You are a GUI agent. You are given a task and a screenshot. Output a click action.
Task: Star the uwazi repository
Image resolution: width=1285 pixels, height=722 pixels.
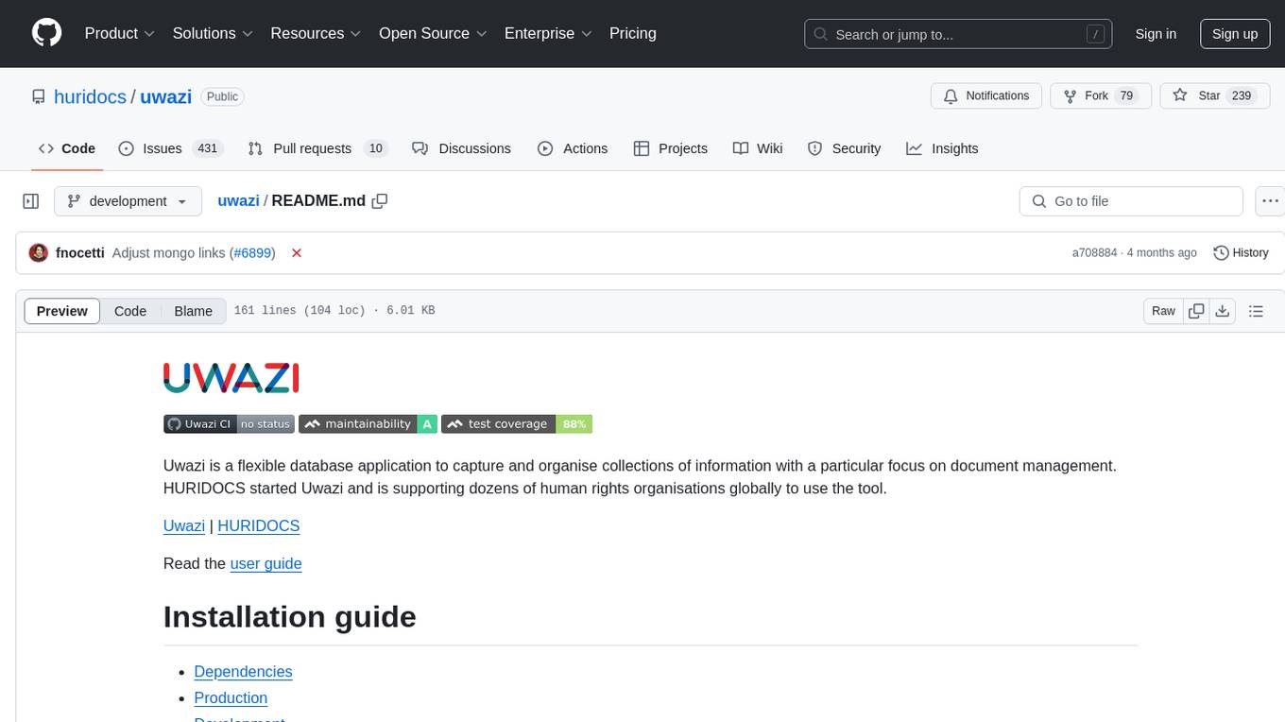[x=1214, y=96]
